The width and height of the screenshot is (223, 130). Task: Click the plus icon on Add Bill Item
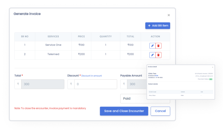pos(149,26)
